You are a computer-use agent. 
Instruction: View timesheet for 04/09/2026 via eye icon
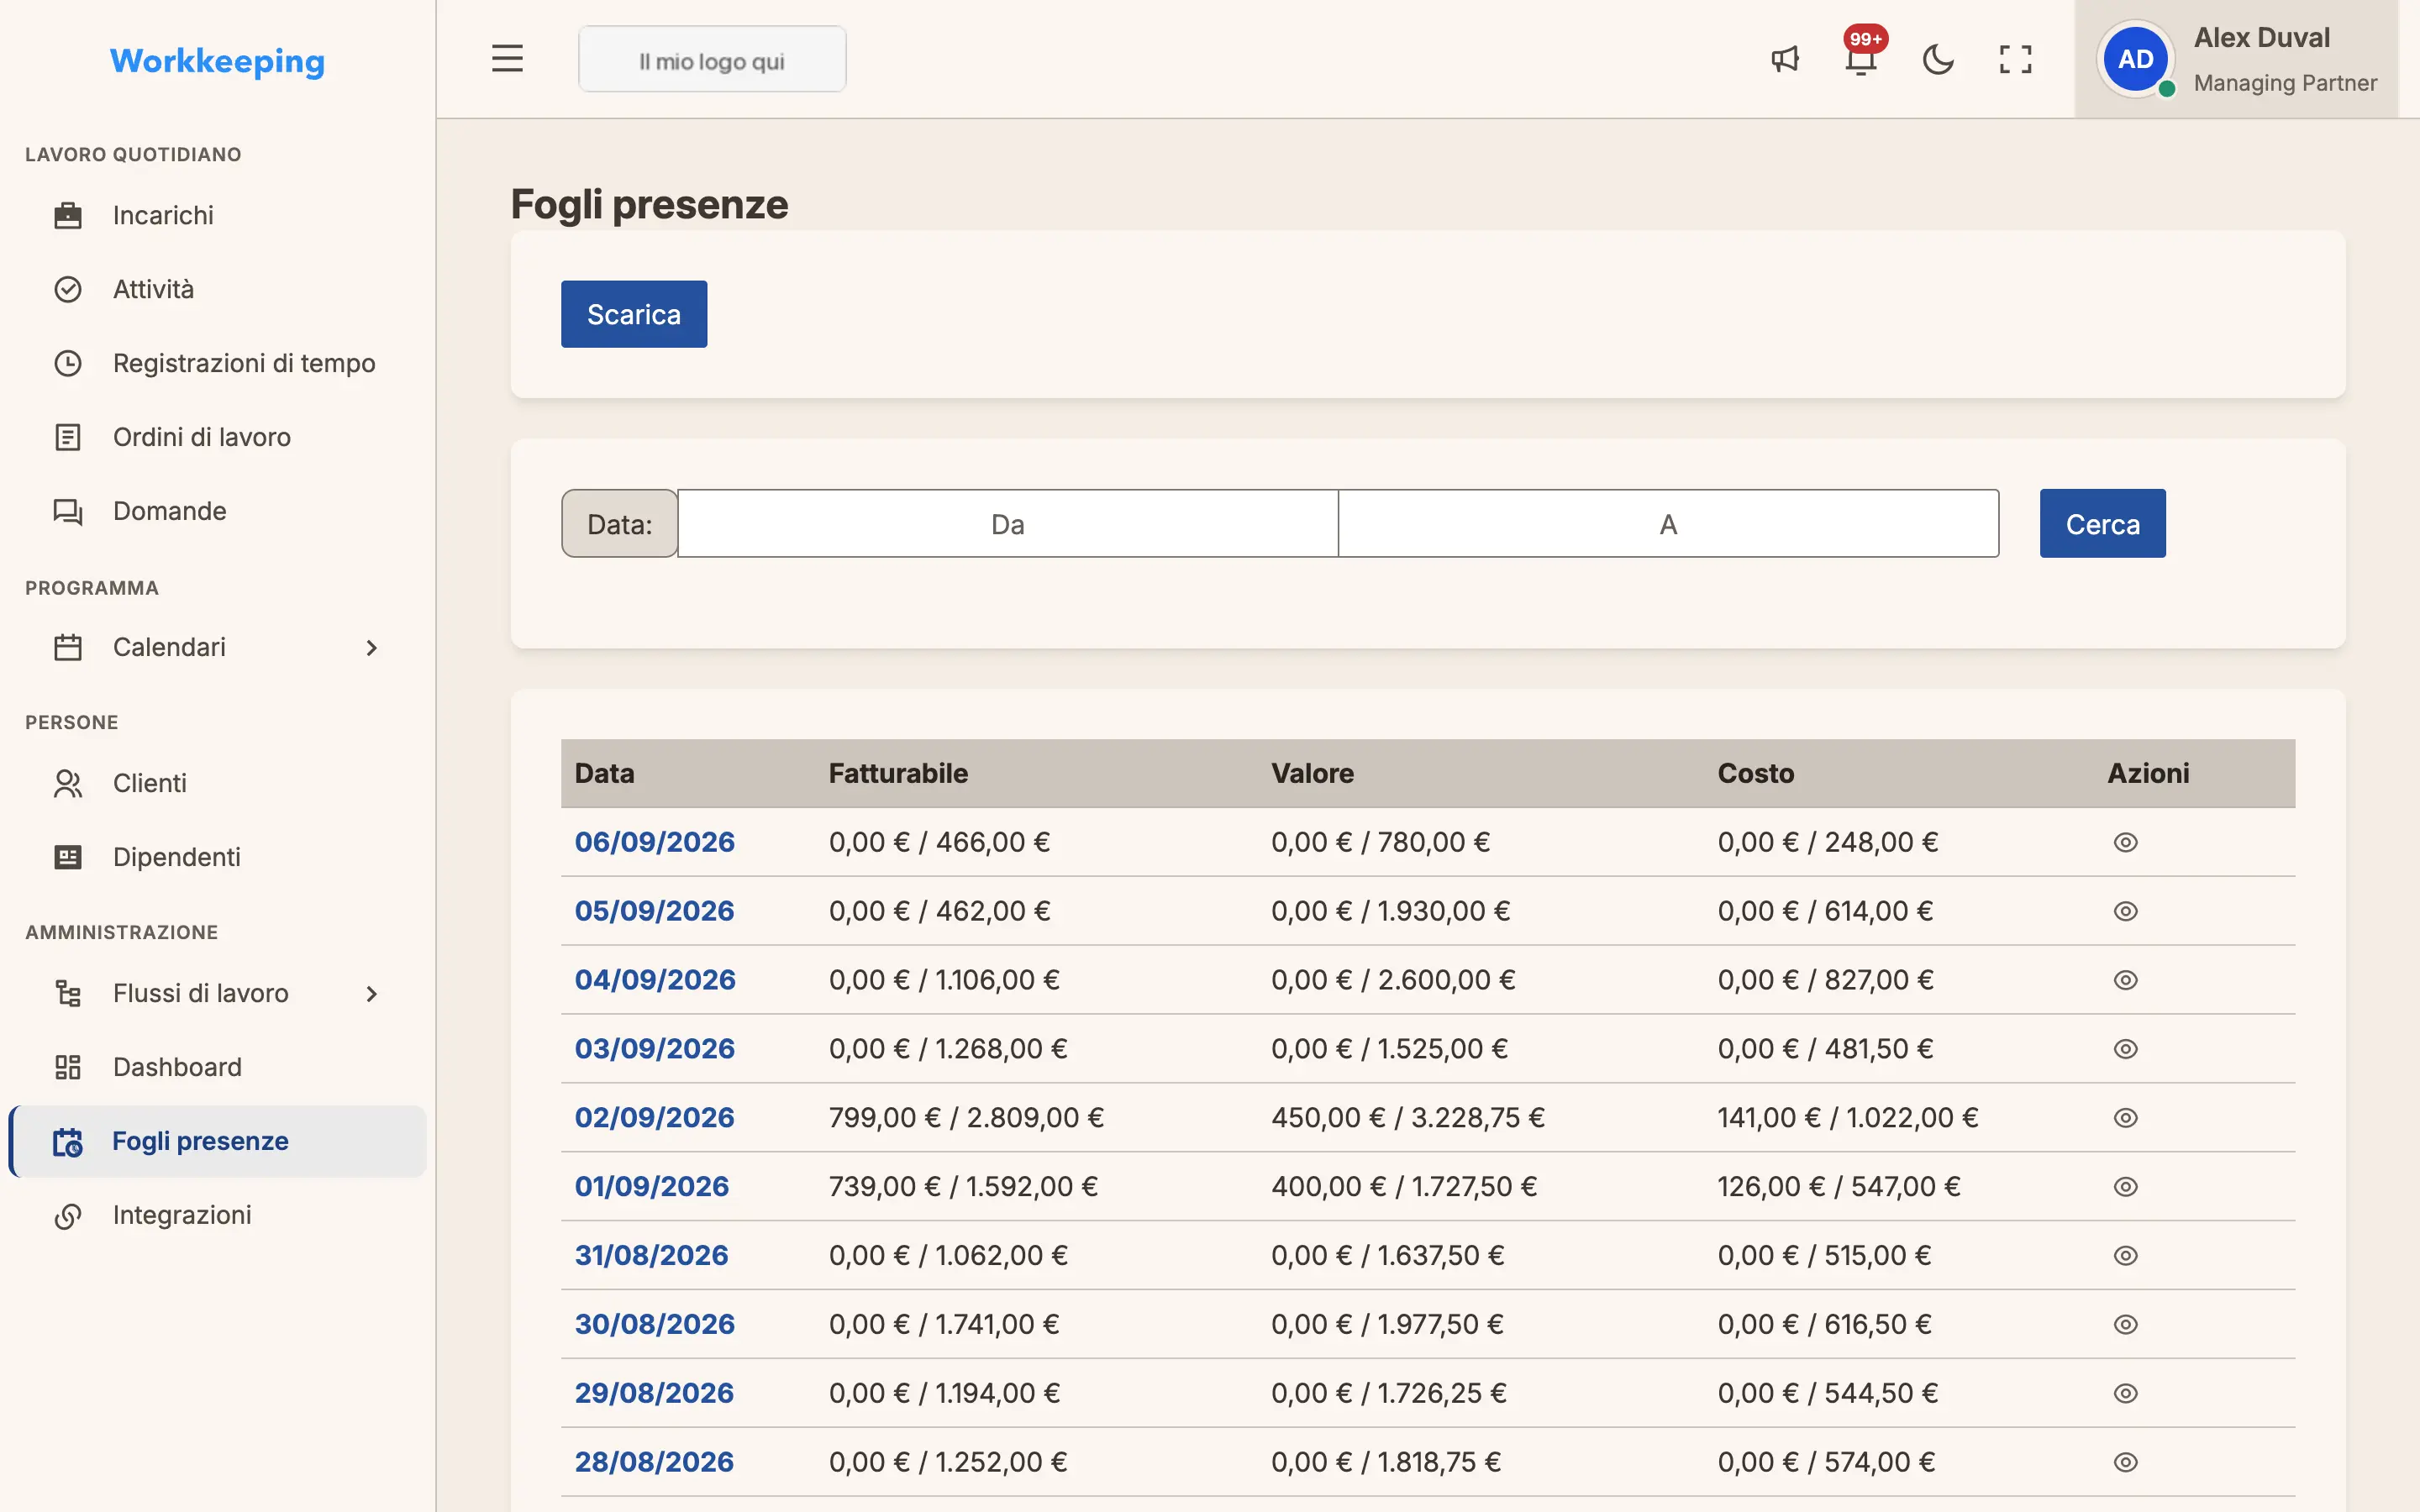coord(2126,980)
